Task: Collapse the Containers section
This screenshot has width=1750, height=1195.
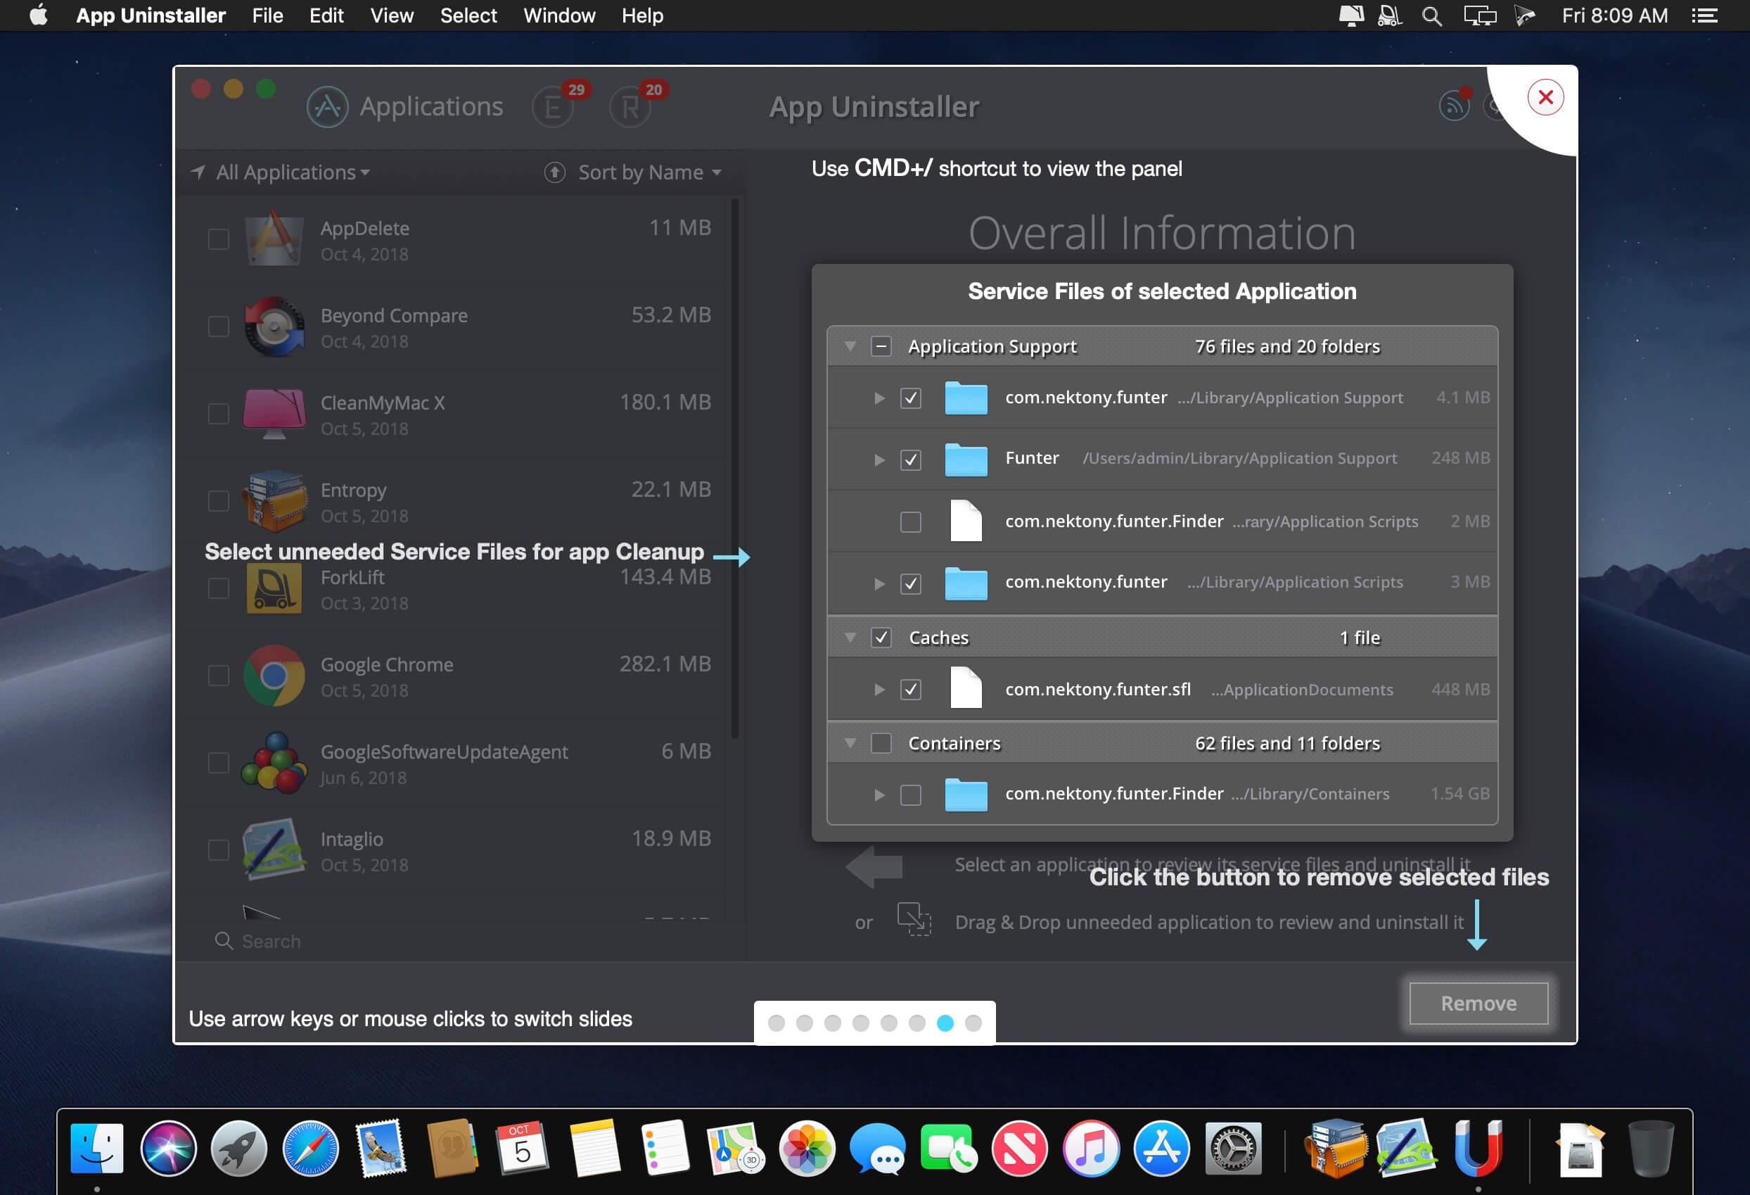Action: click(x=850, y=743)
